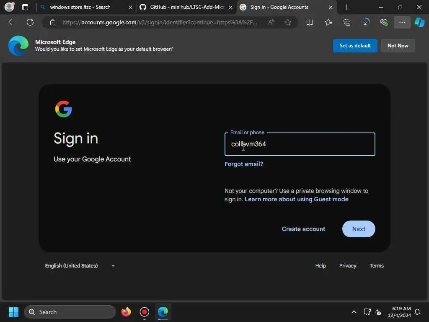Open the muted volume tray icon
Viewport: 429px width, 322px height.
pos(378,312)
